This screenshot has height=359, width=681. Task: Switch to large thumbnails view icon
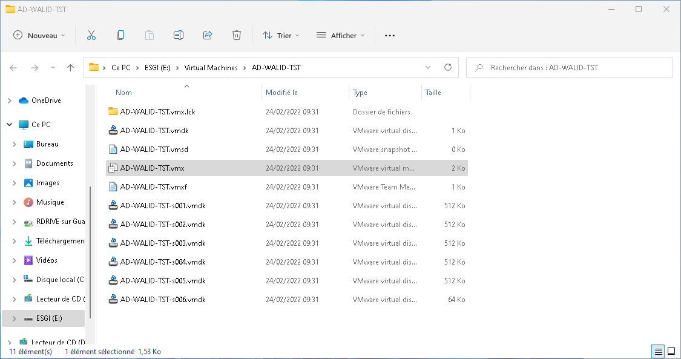click(671, 351)
